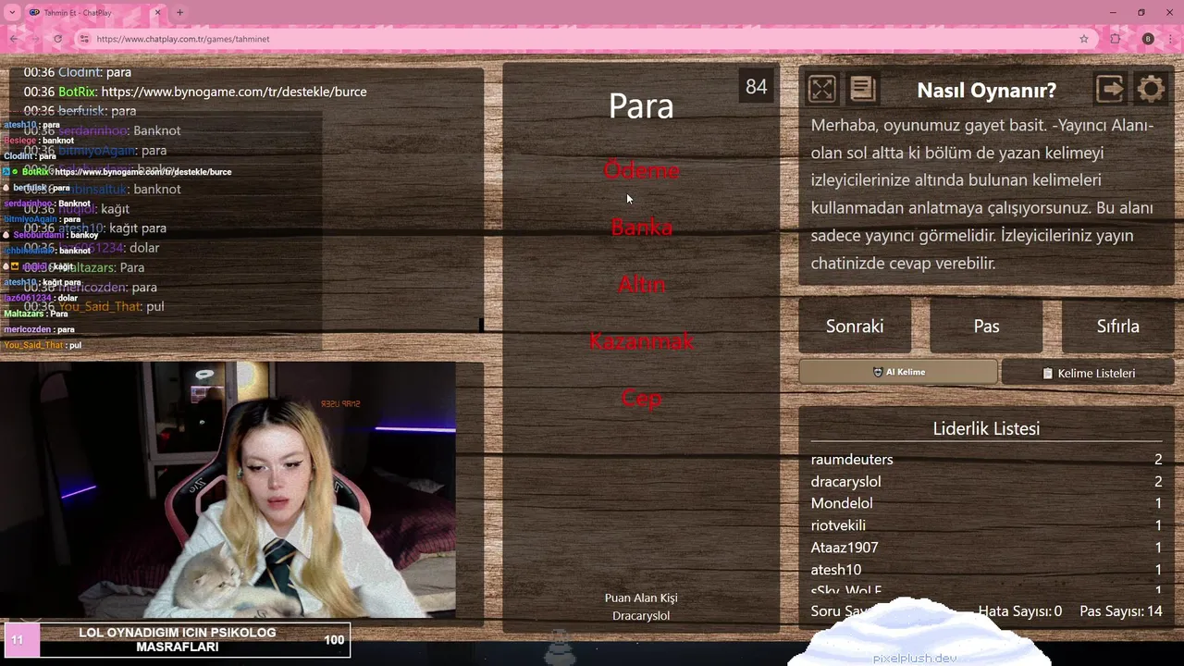
Task: Click the Liderlik Listesi heading
Action: point(986,428)
